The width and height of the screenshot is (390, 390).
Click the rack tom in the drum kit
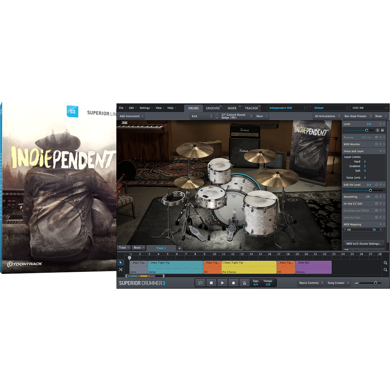220,171
